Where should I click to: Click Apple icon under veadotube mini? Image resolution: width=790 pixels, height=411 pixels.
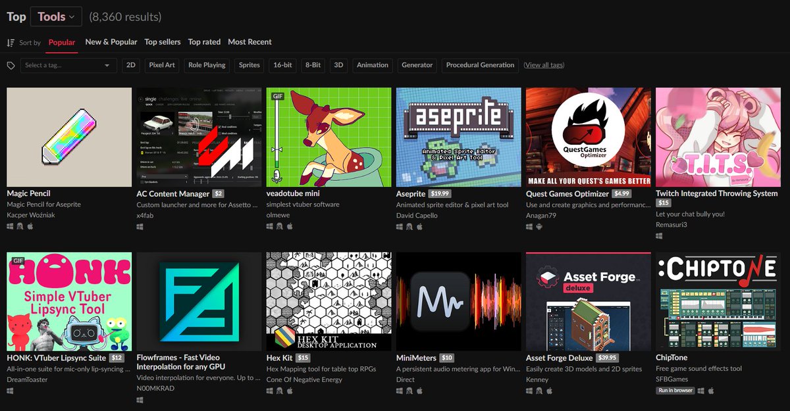[x=289, y=226]
